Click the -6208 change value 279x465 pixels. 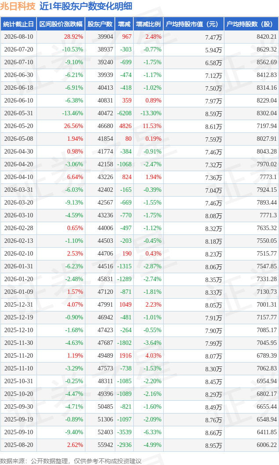124,114
